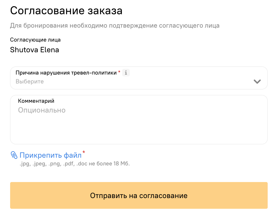
Task: Click the 'Причина нарушения тревел-политики' label text
Action: [x=66, y=73]
